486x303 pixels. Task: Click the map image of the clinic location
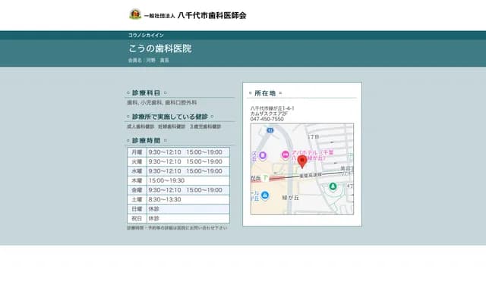302,169
